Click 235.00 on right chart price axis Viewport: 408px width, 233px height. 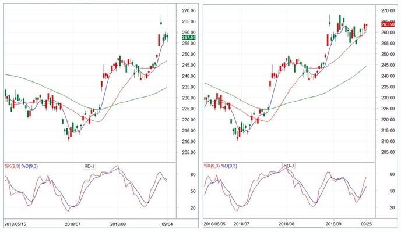(x=388, y=87)
